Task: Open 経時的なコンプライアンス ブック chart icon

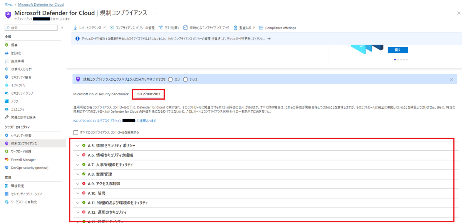Action: (186, 28)
